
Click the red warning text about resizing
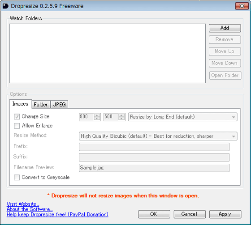[x=123, y=196]
